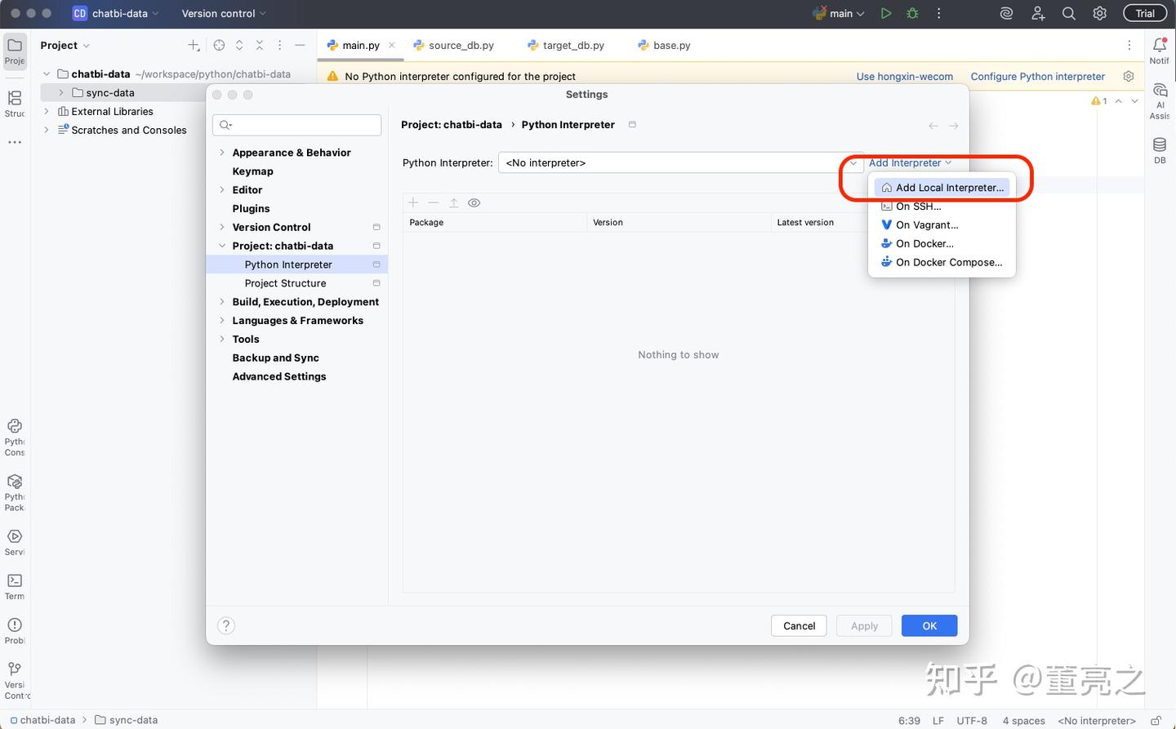Open the Notifications panel
The image size is (1176, 729).
pyautogui.click(x=1160, y=50)
